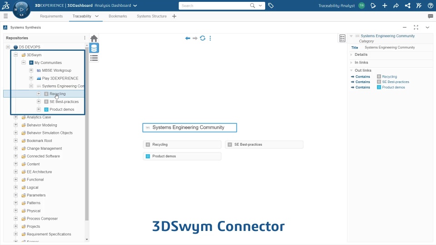Expand Play 3DEXPERIENCE node
Viewport: 436px width, 245px height.
[x=31, y=78]
